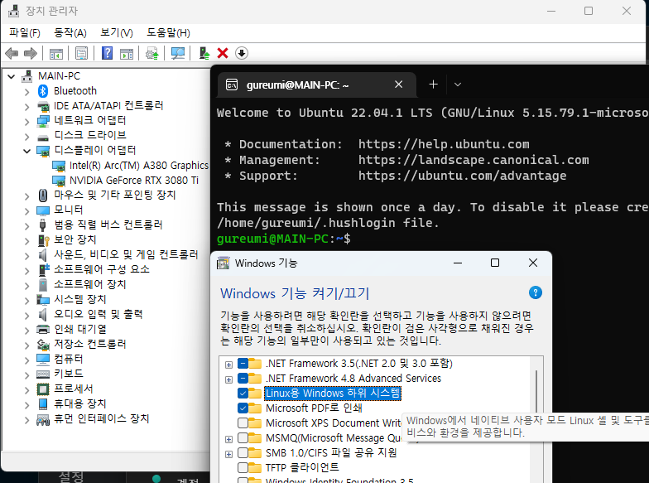Click the down arrow disable device icon
Viewport: 649px width, 483px height.
241,53
